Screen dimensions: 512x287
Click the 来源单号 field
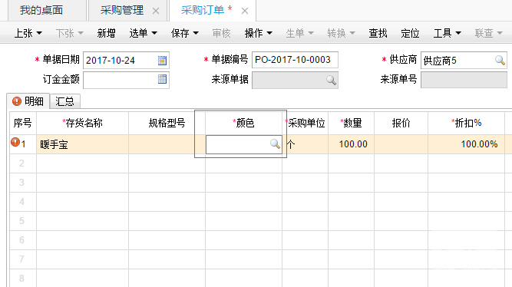464,80
